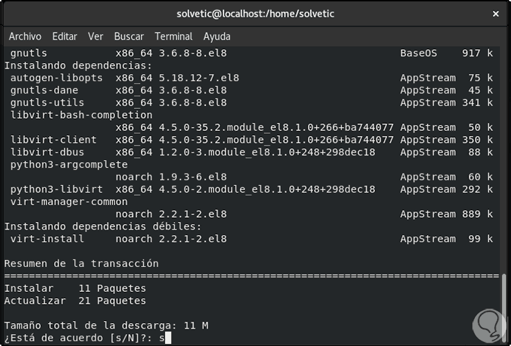Click the virt-manager-common package name
Screen dimensions: 511x346
[69, 202]
